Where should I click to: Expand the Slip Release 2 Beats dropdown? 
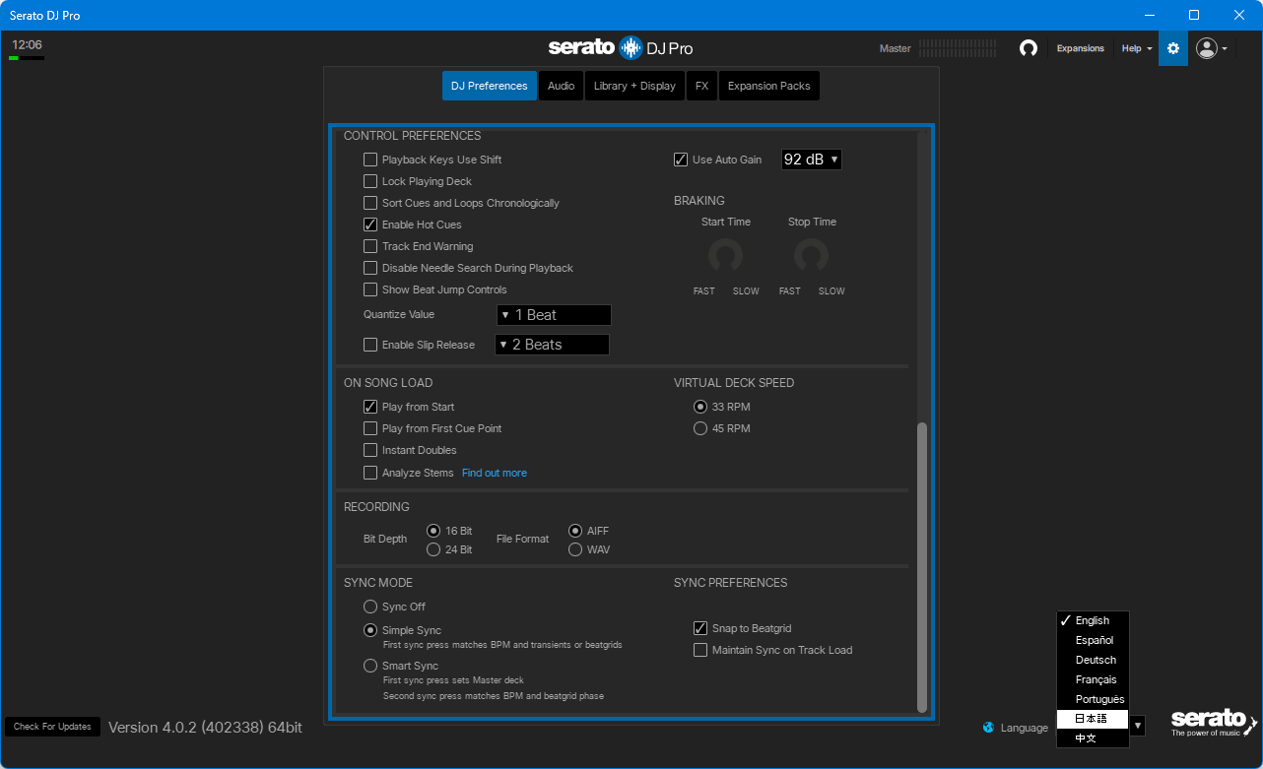click(x=552, y=345)
